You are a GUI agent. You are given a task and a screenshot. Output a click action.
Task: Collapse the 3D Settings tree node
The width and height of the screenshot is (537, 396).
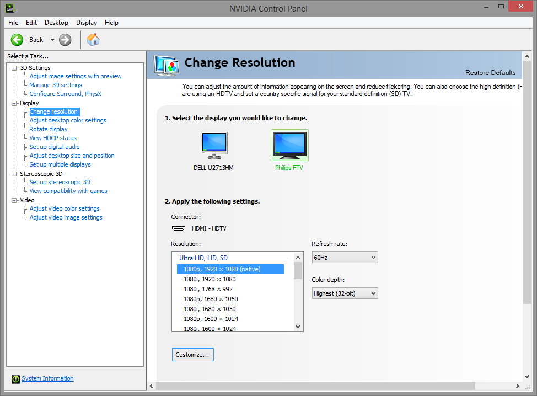click(x=14, y=68)
